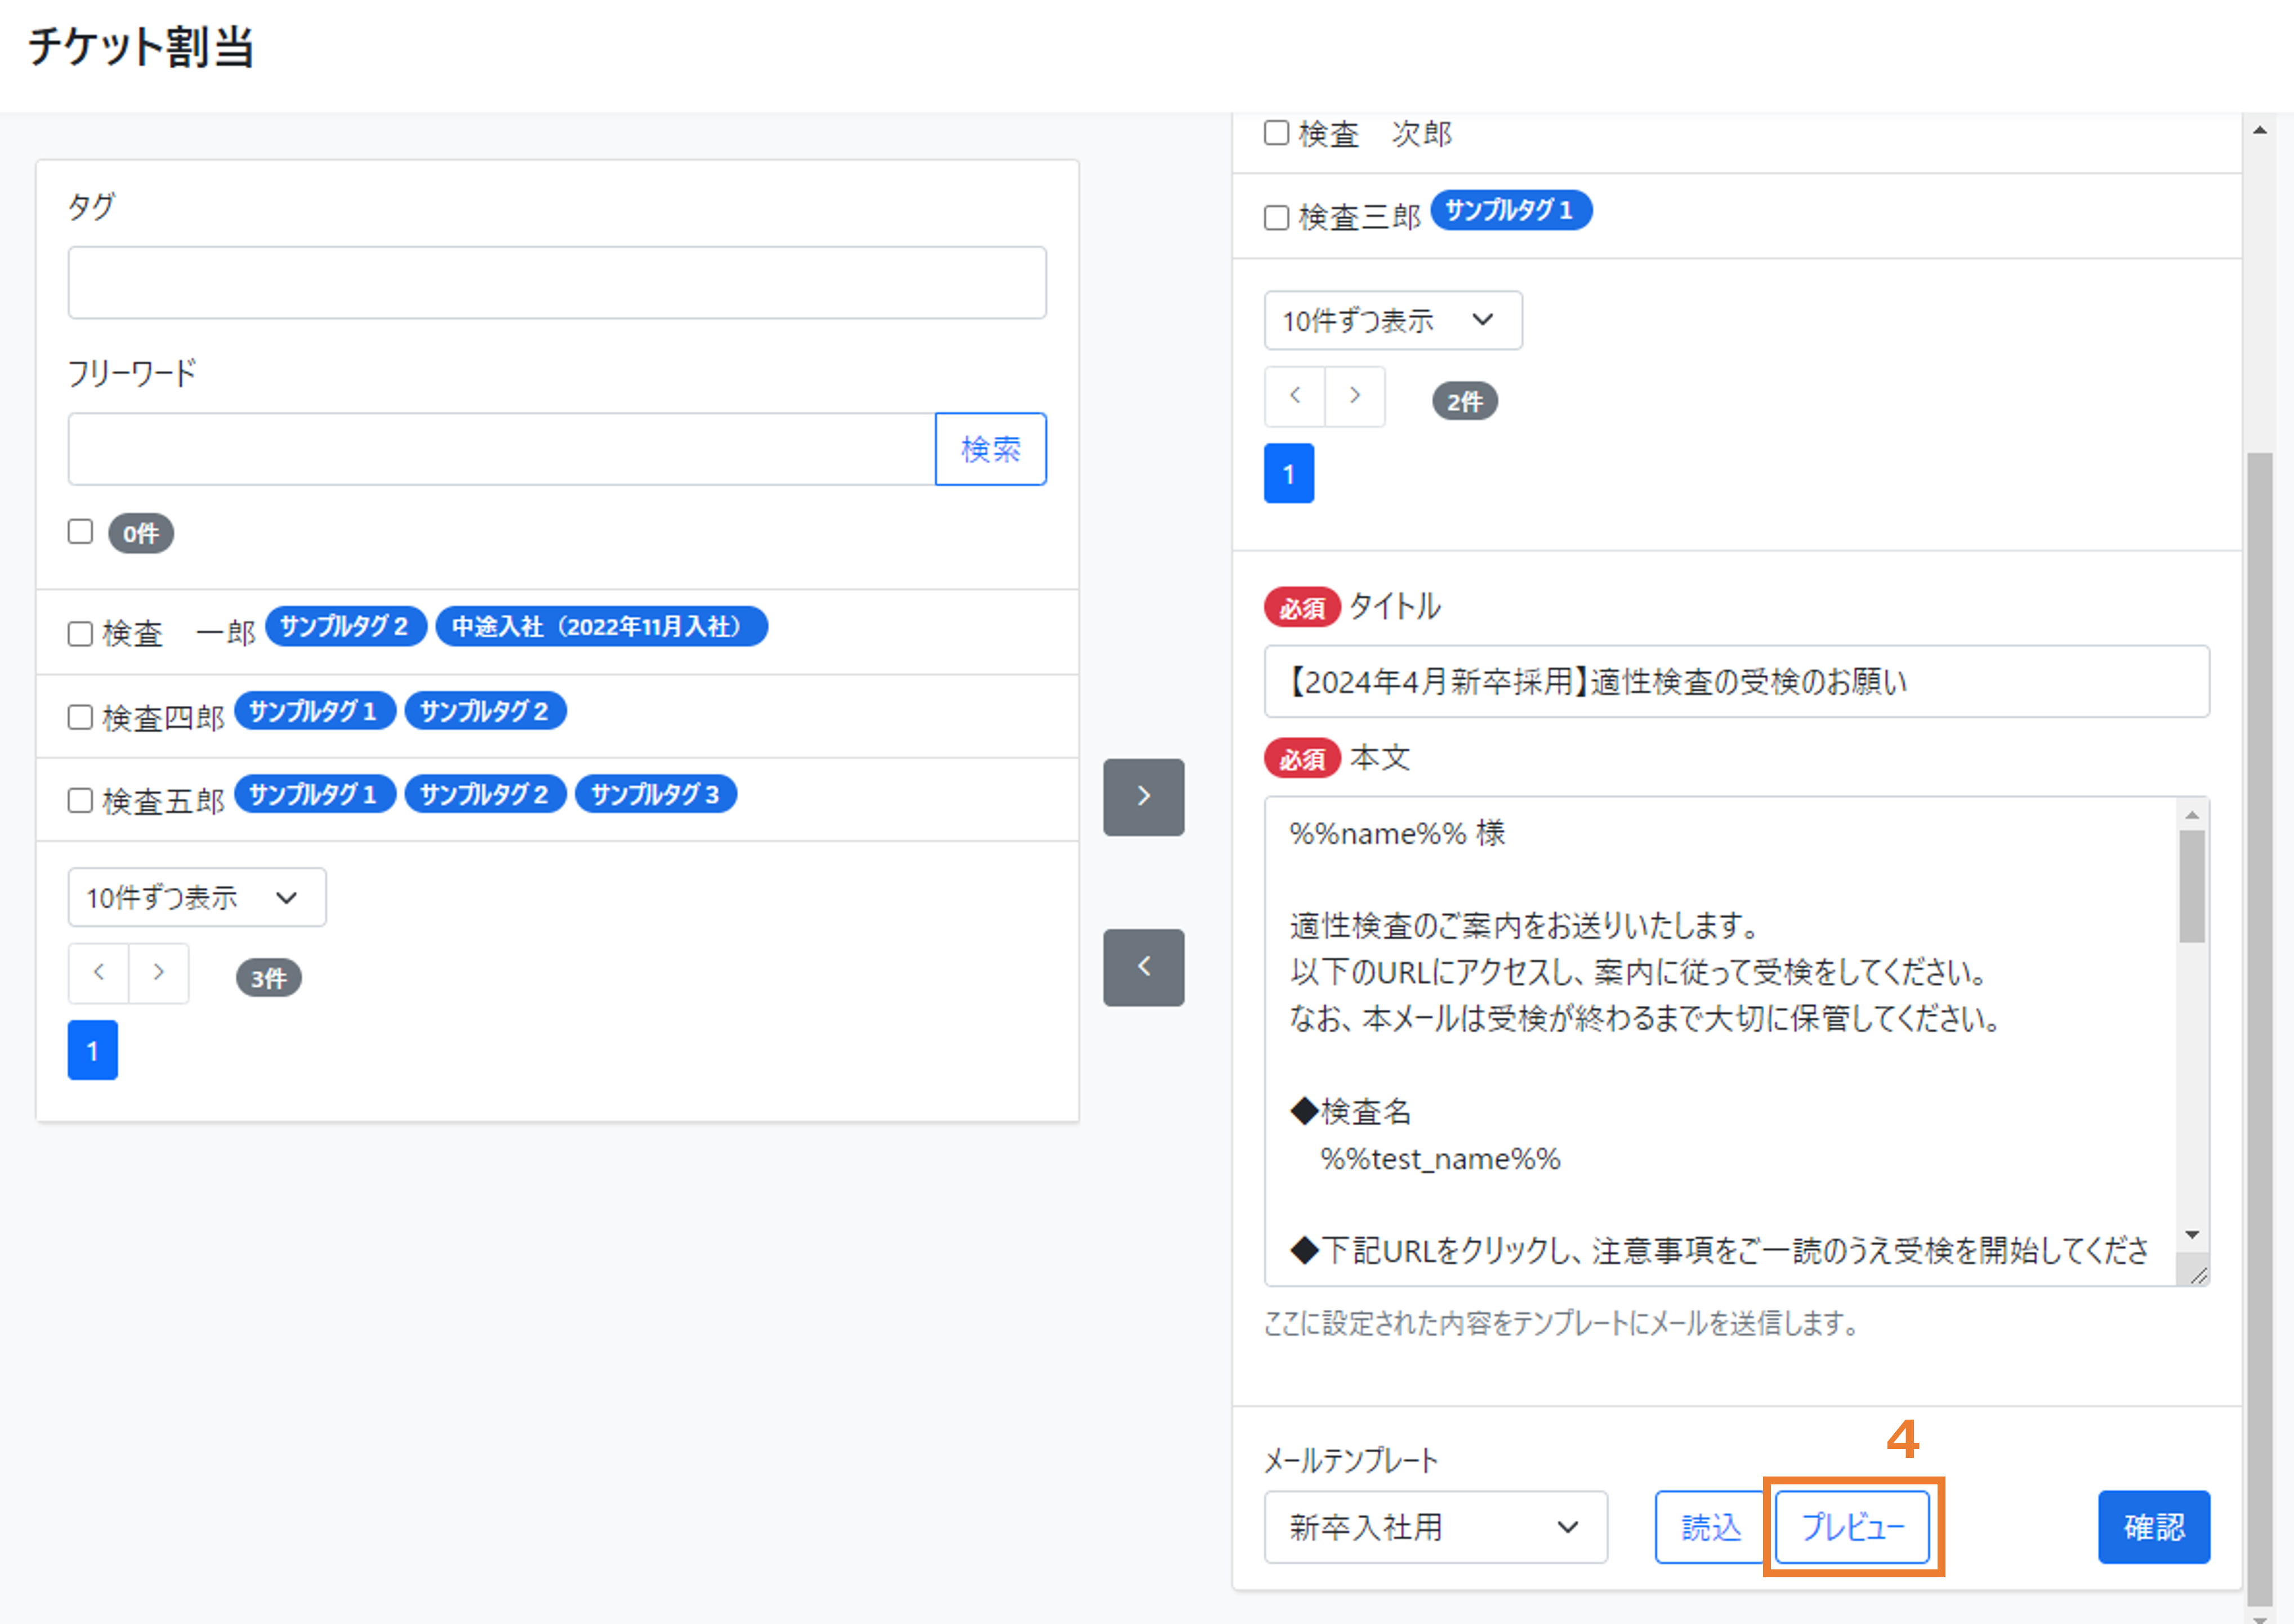Go to previous page in the right list pager
Image resolution: width=2294 pixels, height=1624 pixels.
point(1294,396)
